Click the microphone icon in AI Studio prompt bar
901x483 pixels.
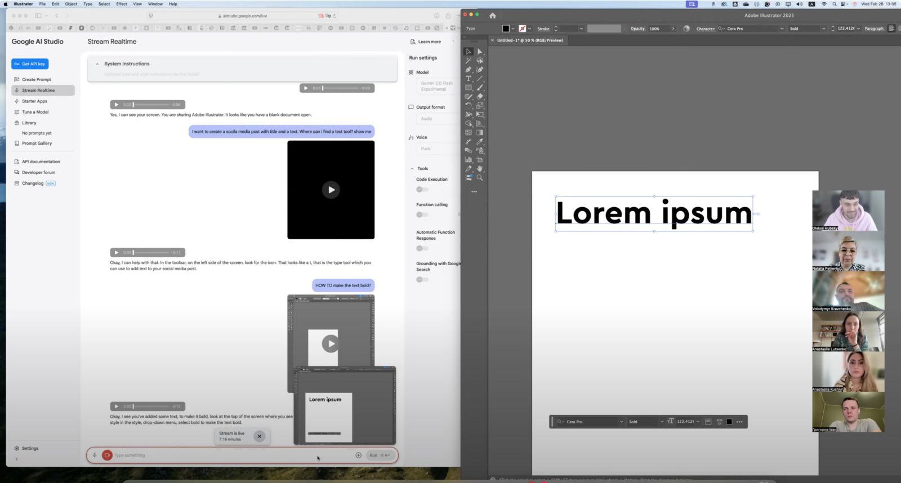95,455
